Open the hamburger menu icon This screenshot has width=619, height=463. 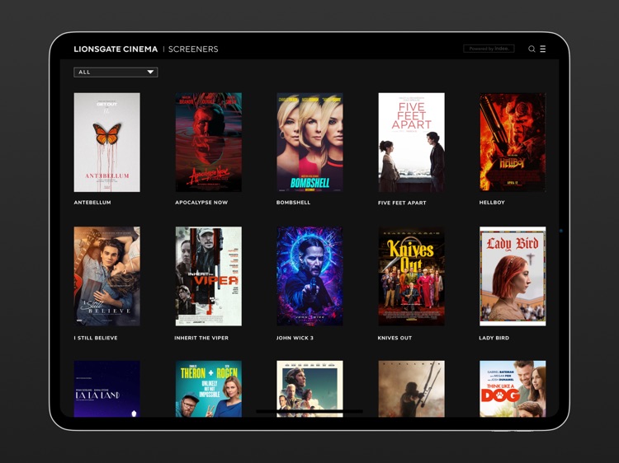(543, 49)
